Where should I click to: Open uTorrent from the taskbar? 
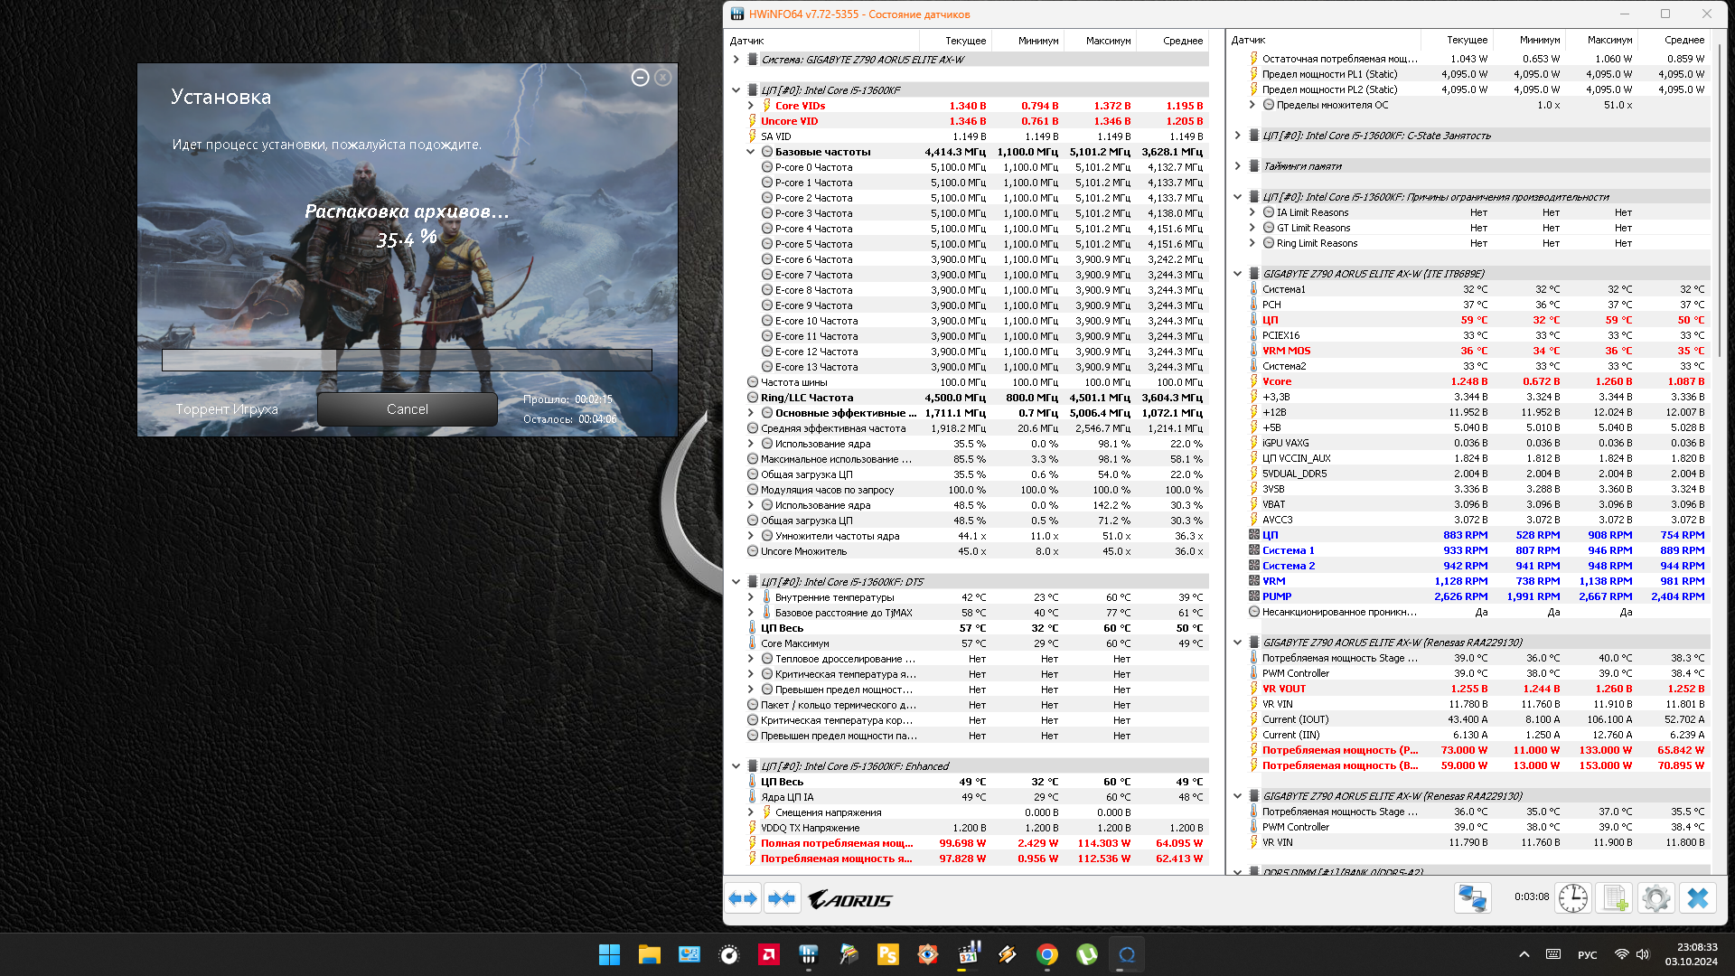(x=1087, y=954)
